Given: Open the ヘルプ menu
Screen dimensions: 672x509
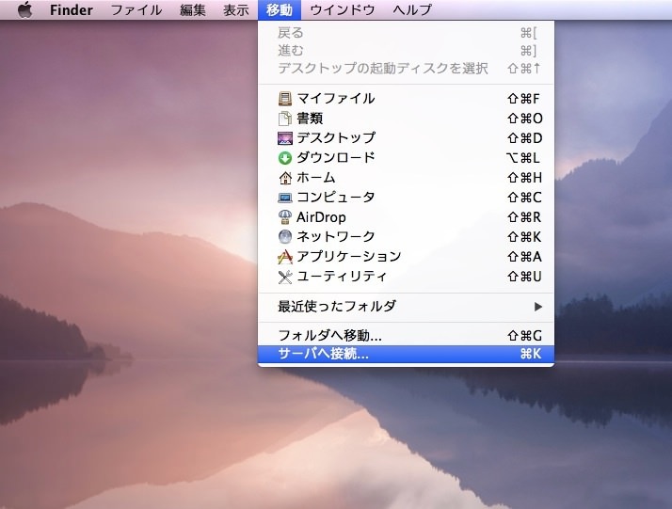Looking at the screenshot, I should coord(412,9).
